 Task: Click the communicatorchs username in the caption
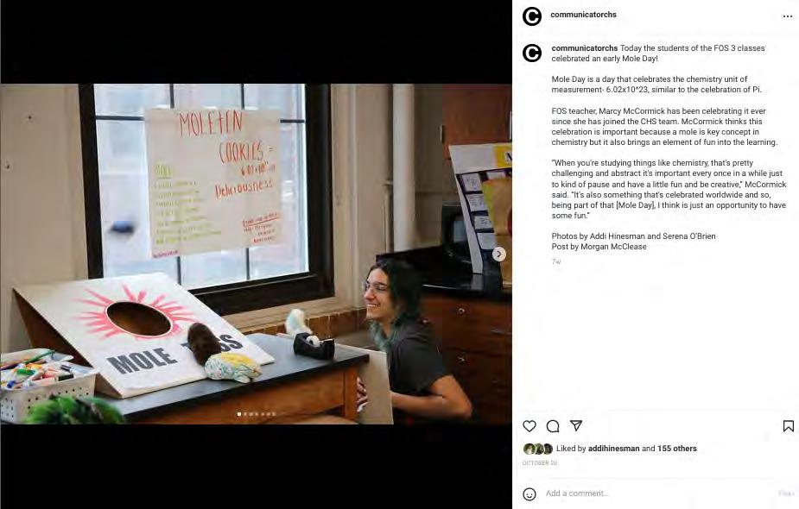coord(585,47)
